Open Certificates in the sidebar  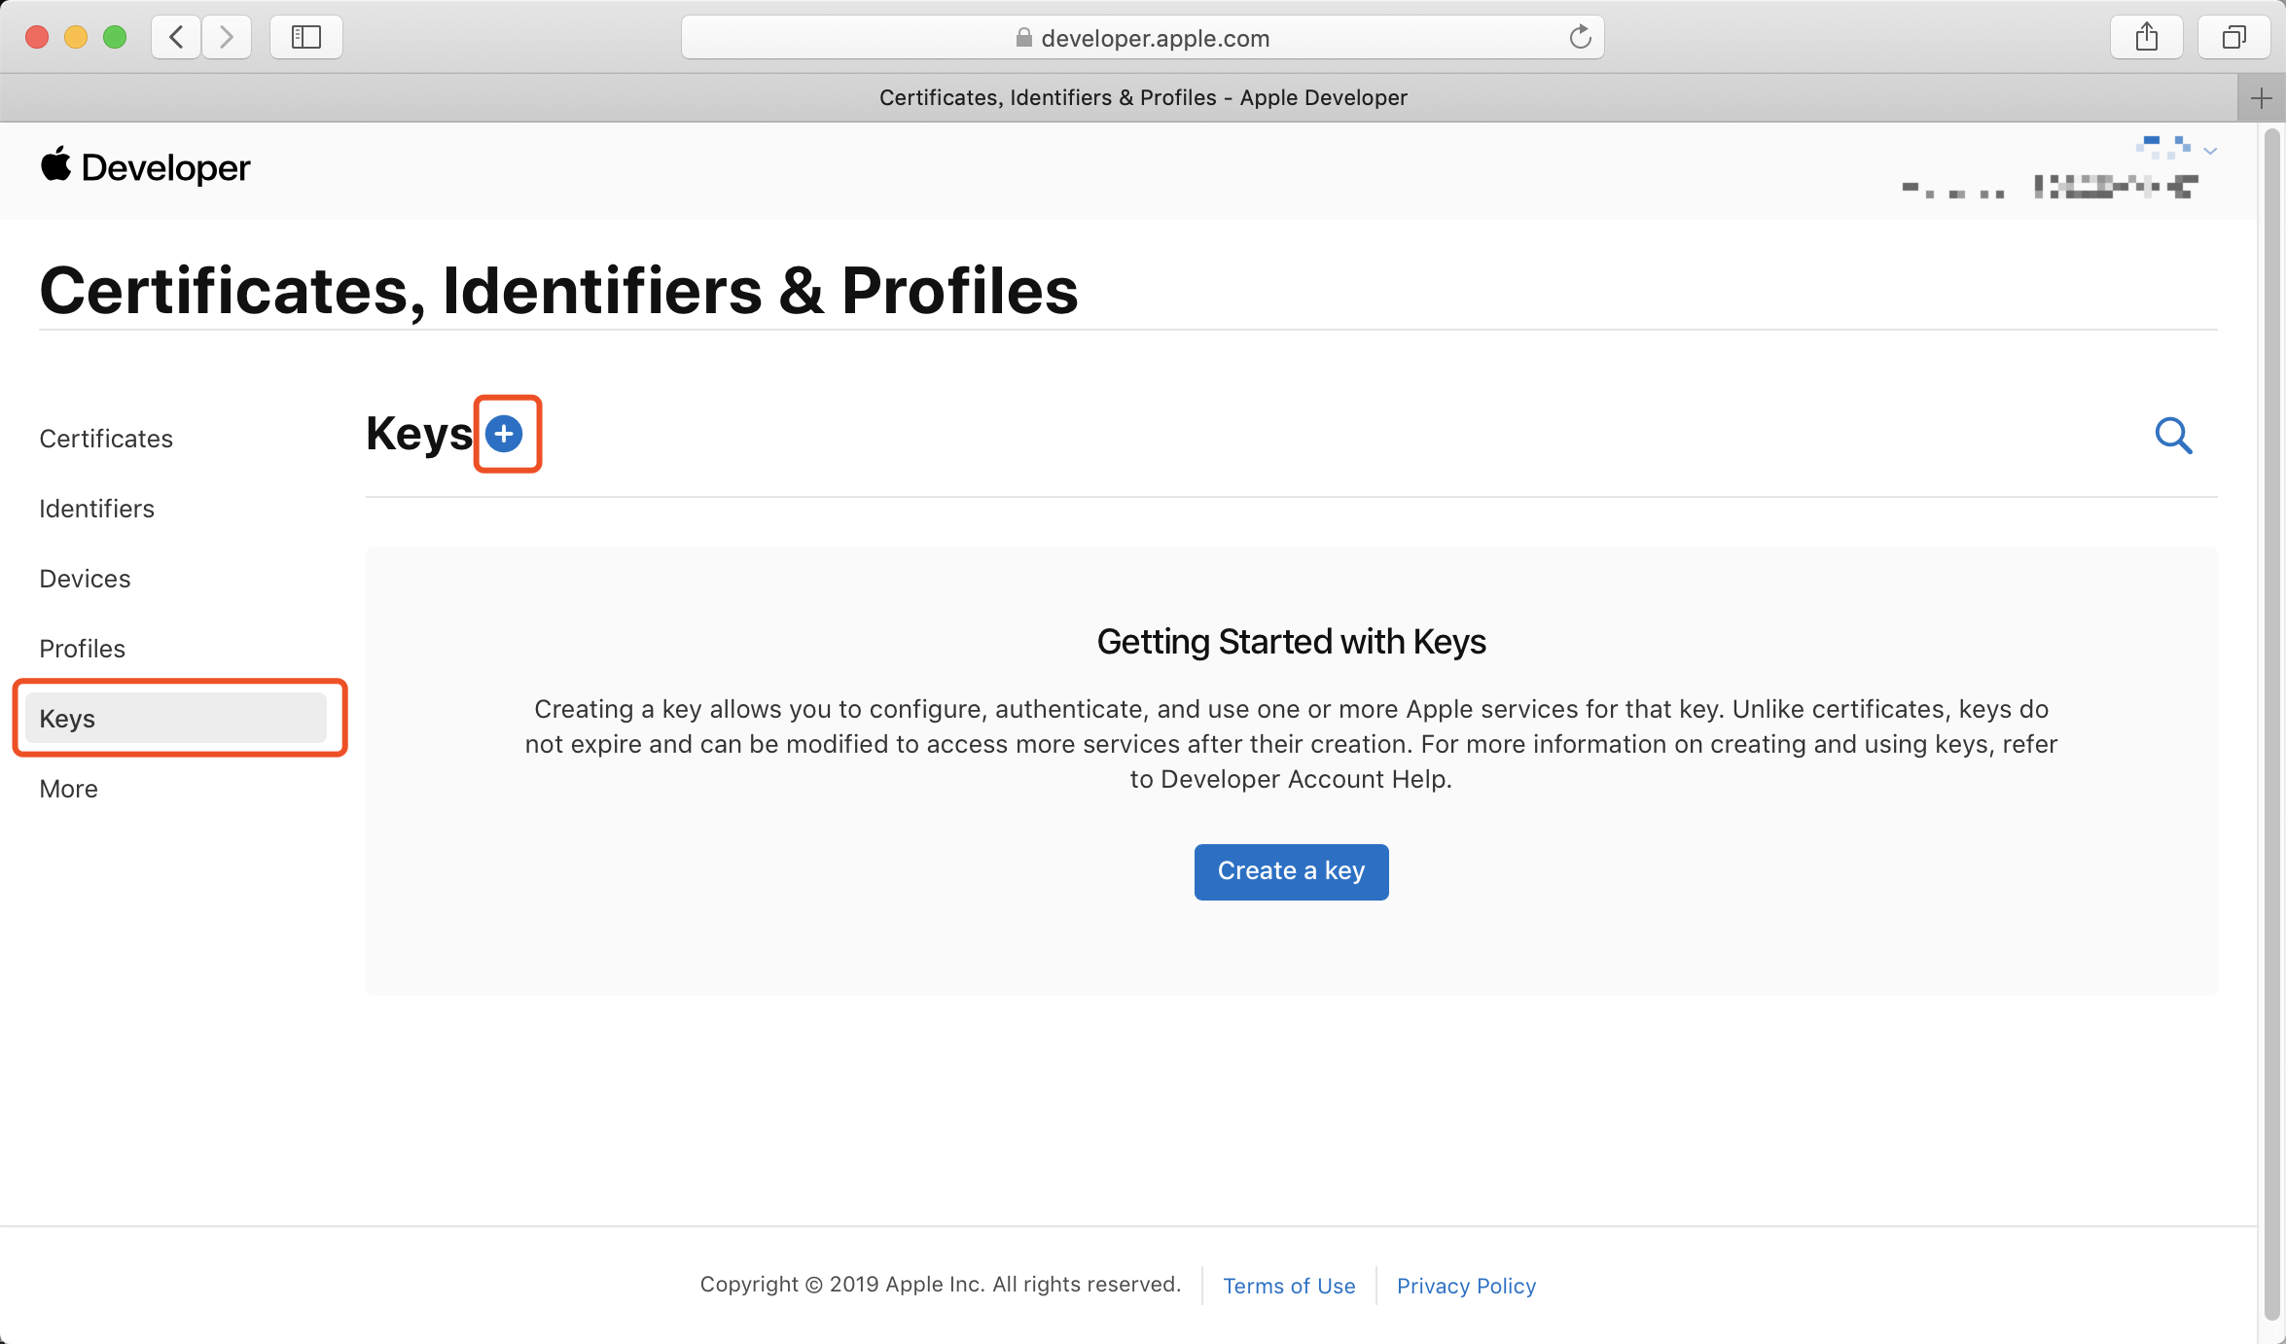[x=106, y=439]
